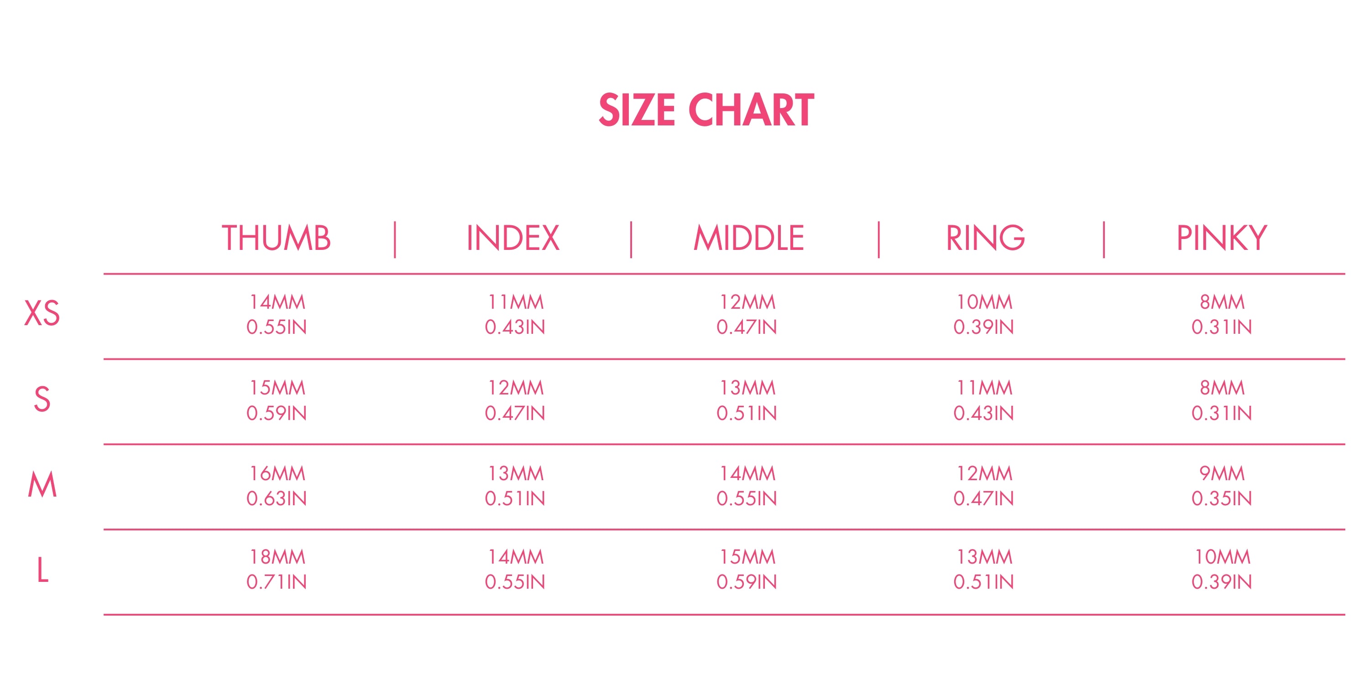Viewport: 1369px width, 684px height.
Task: Click the XS size row label
Action: 42,313
